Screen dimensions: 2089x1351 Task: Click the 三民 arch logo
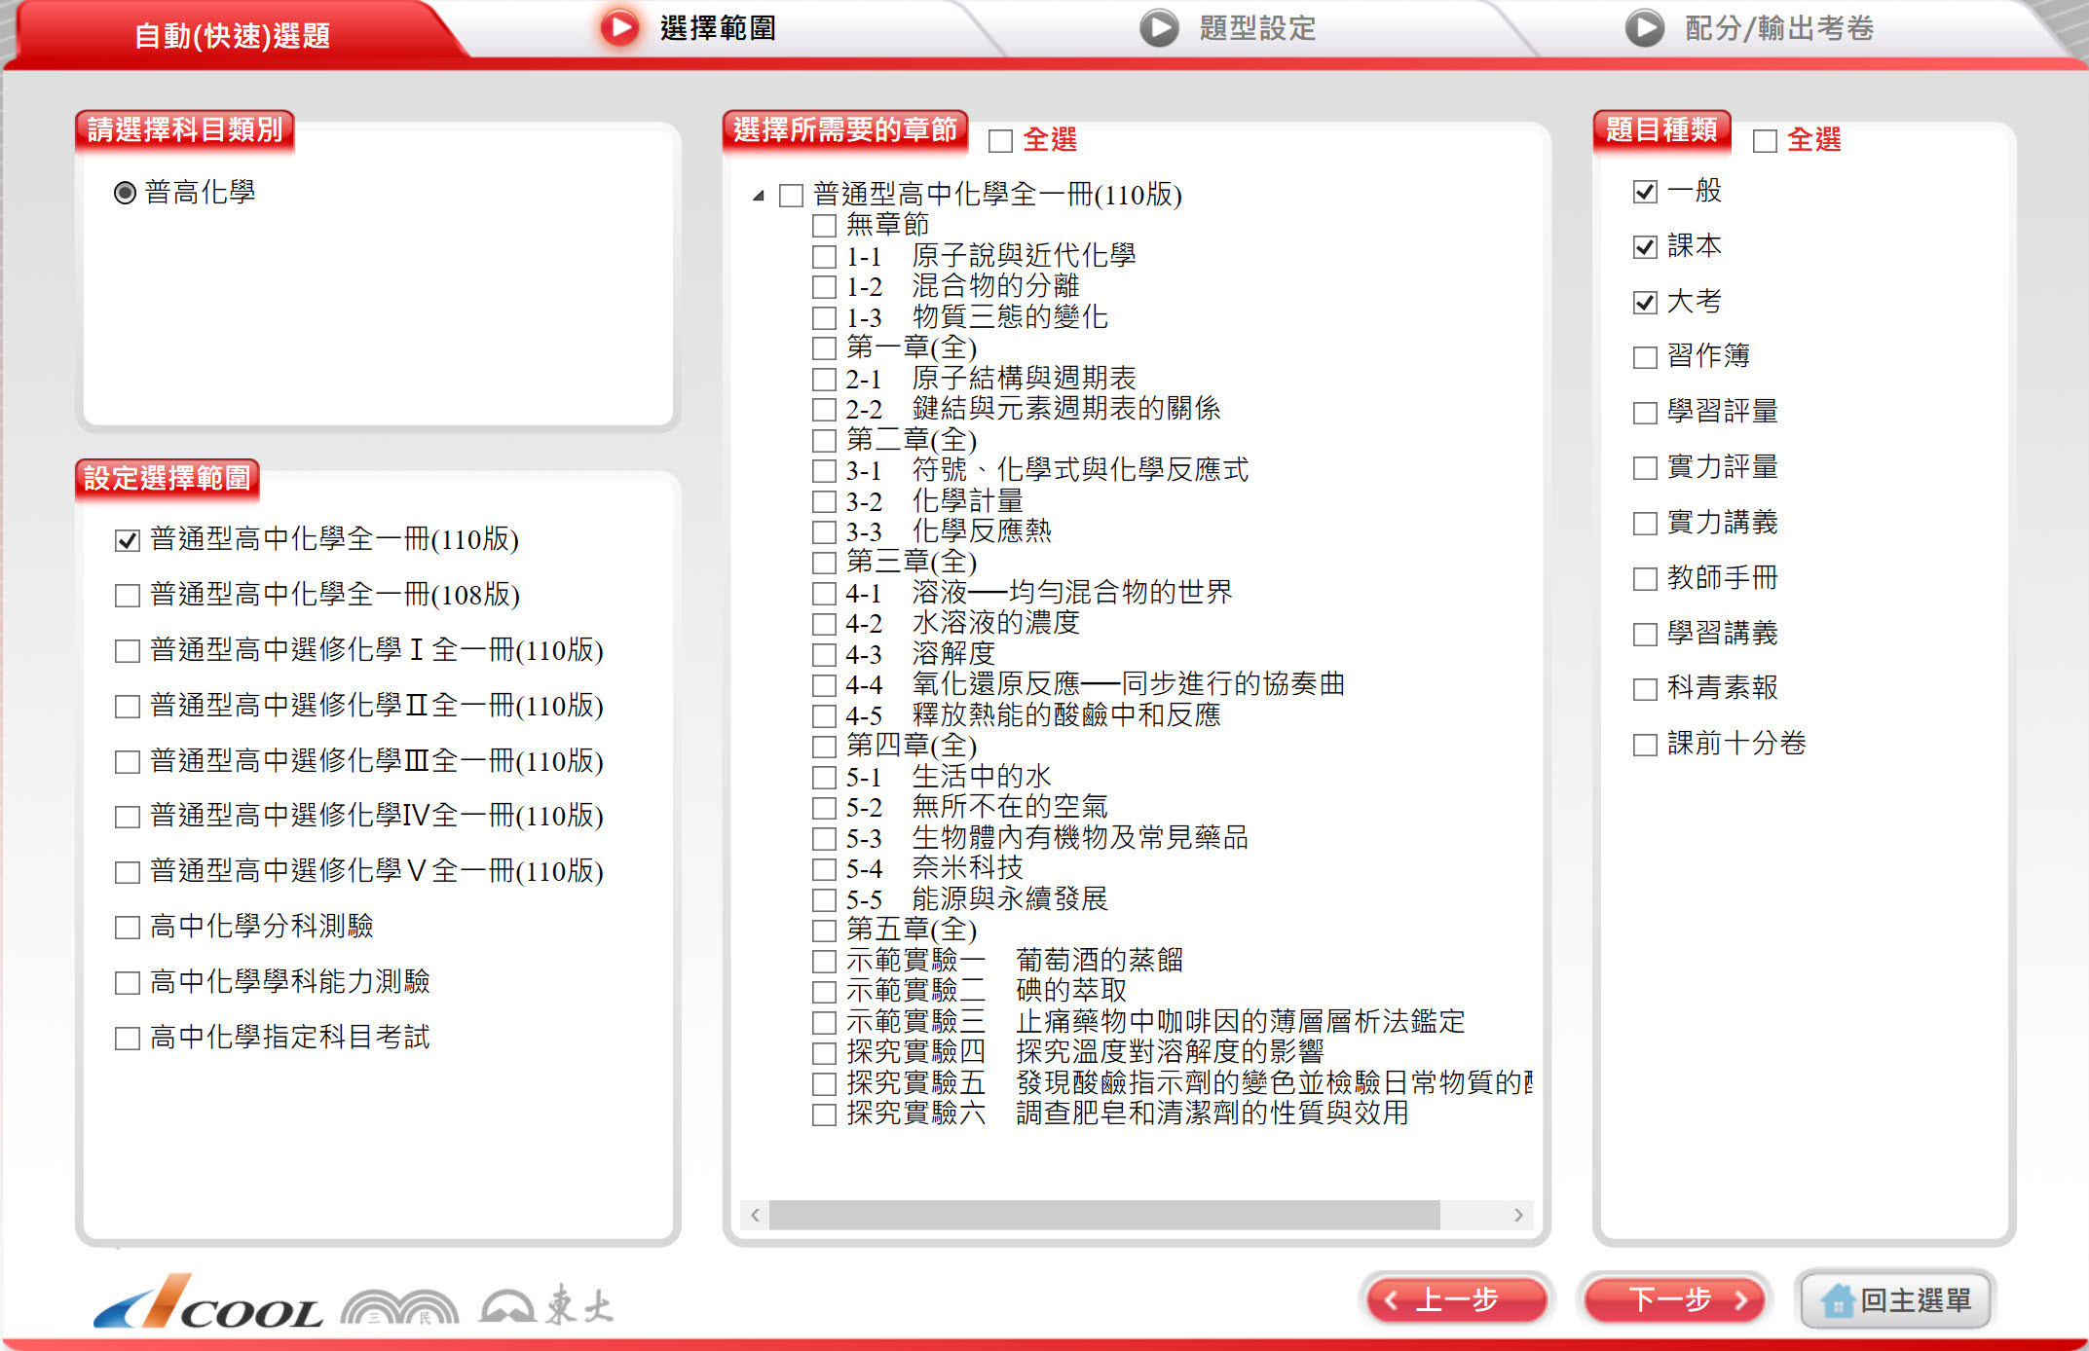coord(399,1307)
